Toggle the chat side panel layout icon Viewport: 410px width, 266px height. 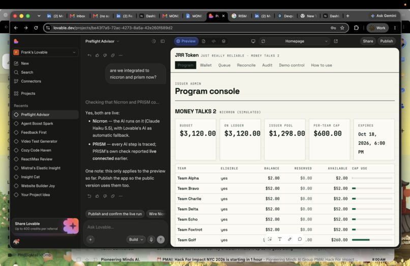pyautogui.click(x=163, y=41)
